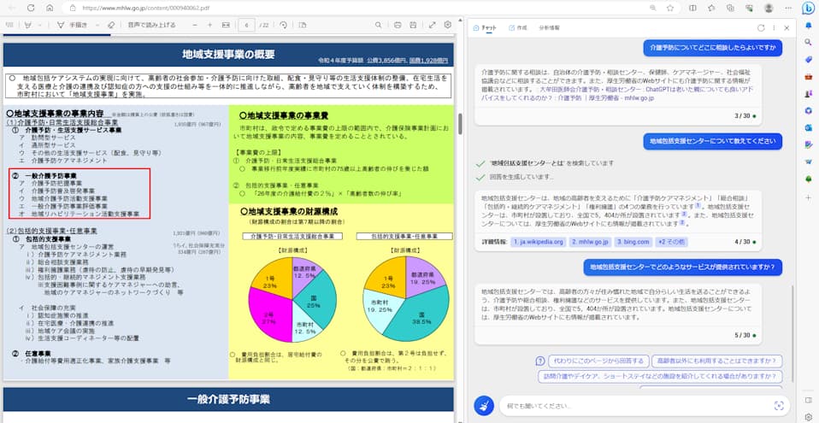
Task: Click the visual search icon in chat input
Action: coord(779,406)
